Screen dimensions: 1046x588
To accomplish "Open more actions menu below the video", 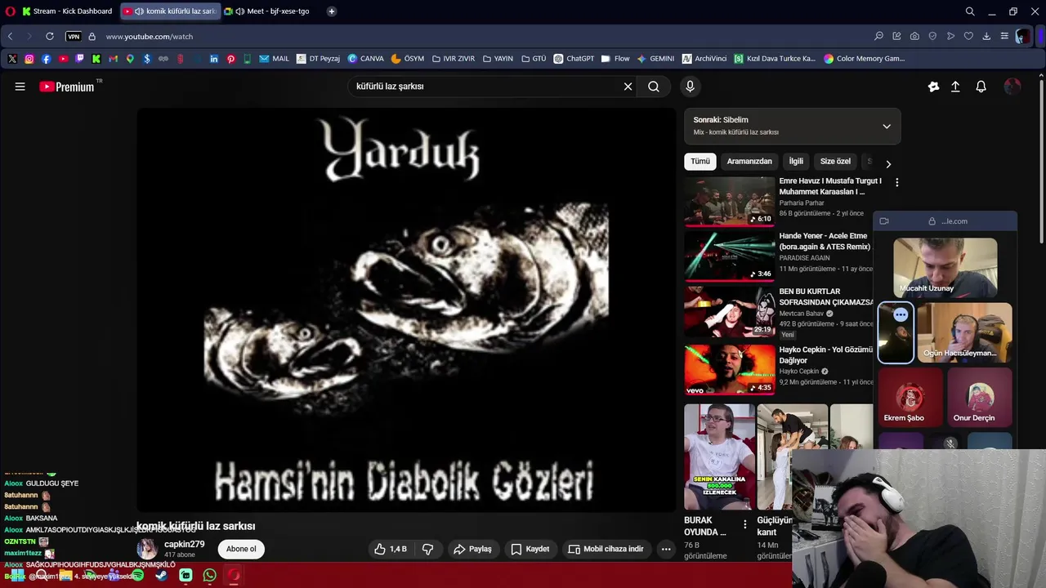I will [x=666, y=549].
